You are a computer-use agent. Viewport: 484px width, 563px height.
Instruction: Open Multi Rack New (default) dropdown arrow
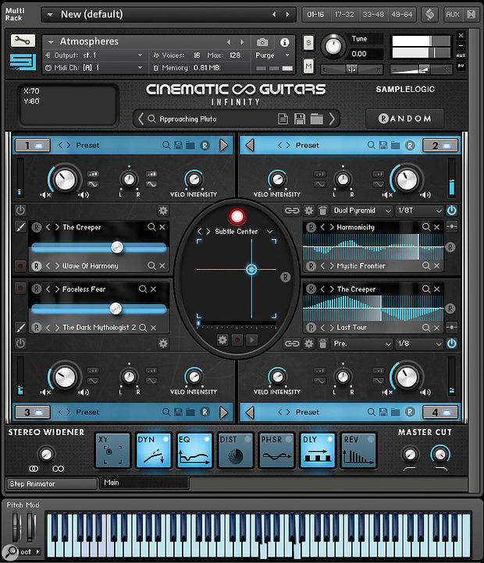point(50,15)
